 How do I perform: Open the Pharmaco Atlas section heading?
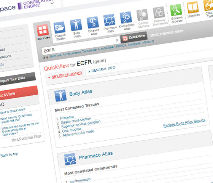[96, 156]
